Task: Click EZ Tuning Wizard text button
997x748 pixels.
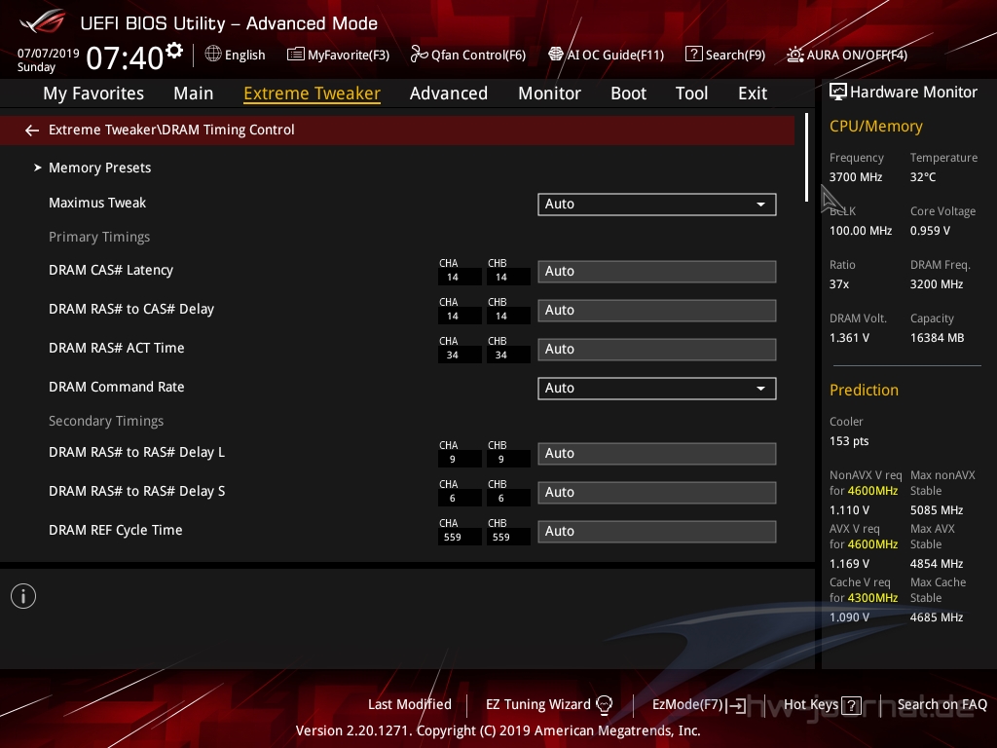Action: pyautogui.click(x=537, y=705)
